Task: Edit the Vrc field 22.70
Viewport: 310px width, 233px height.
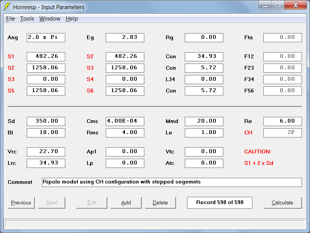Action: [x=46, y=152]
